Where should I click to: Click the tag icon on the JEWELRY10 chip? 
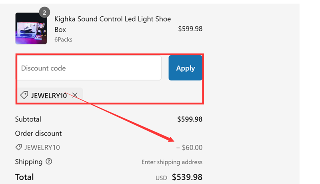coord(24,95)
